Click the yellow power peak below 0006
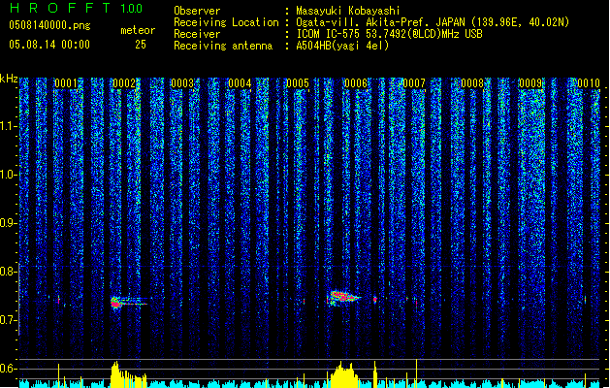 344,374
